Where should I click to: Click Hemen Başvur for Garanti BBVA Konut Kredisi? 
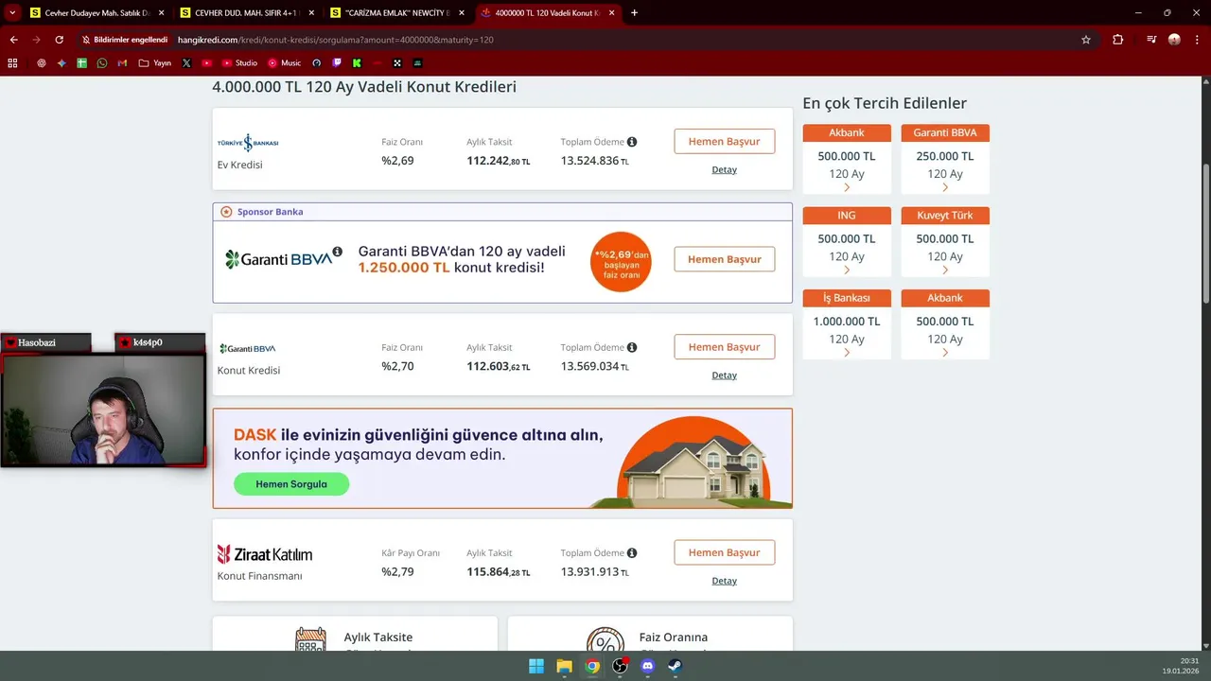724,347
